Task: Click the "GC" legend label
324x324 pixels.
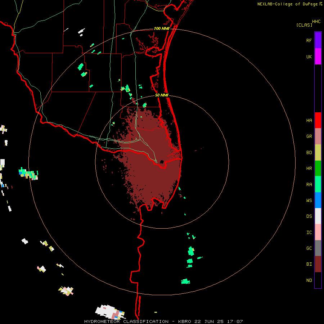Action: tap(309, 248)
